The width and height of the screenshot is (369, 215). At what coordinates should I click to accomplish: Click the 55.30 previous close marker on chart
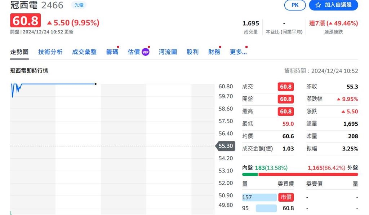point(226,146)
